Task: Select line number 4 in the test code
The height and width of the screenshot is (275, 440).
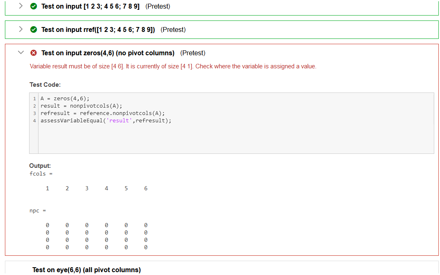Action: click(34, 120)
